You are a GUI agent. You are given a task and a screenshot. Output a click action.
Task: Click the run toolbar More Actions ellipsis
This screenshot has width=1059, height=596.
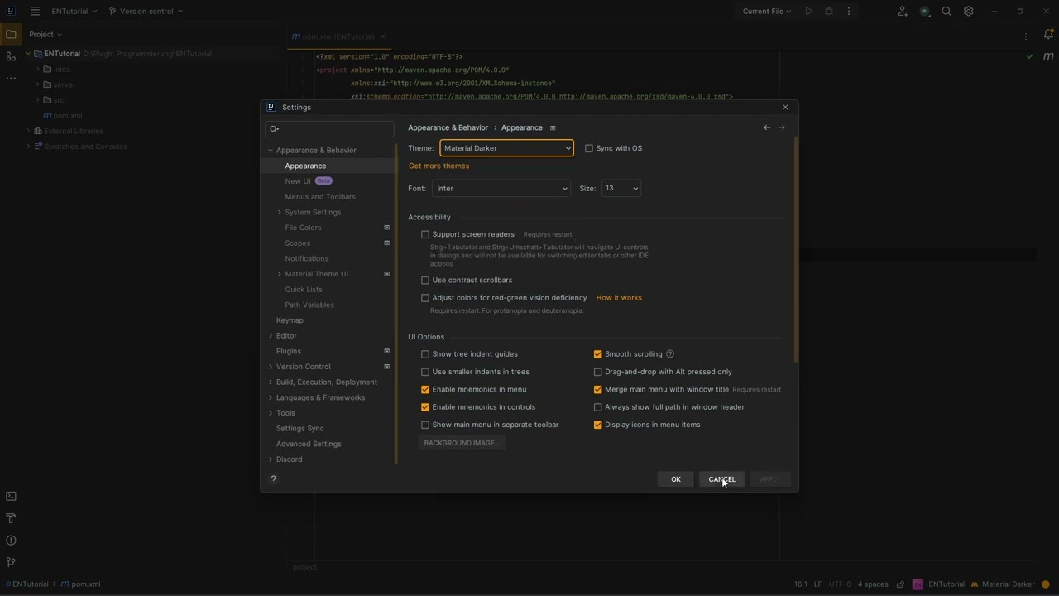point(849,12)
